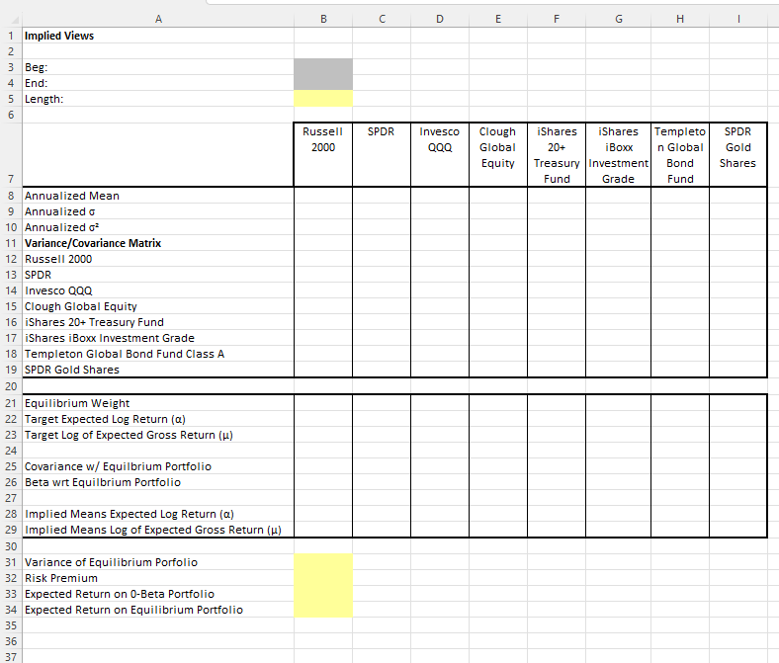Screen dimensions: 779x663
Task: Click the iShares 20+ Treasury Fund header
Action: click(557, 154)
